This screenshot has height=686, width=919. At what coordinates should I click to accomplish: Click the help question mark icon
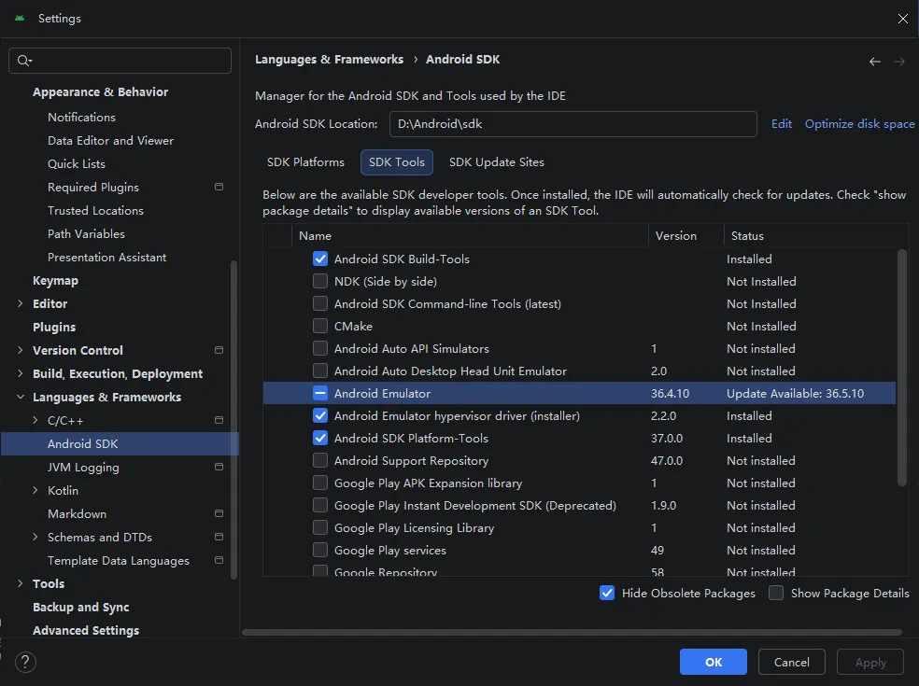[26, 663]
